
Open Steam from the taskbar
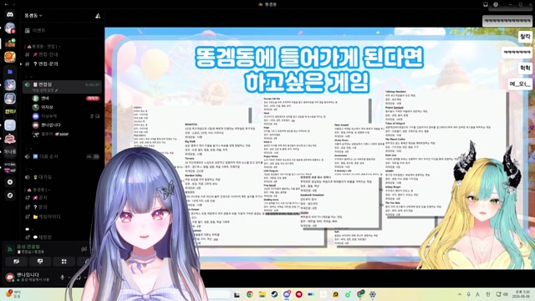(x=274, y=294)
